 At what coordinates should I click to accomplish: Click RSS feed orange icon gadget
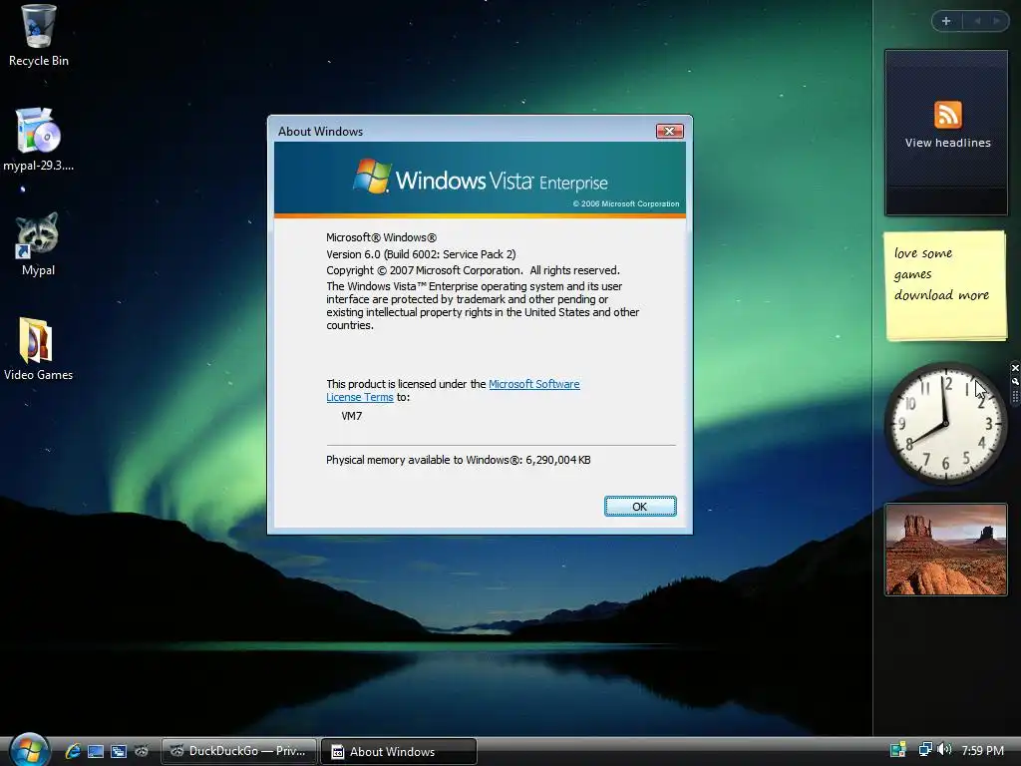tap(947, 115)
